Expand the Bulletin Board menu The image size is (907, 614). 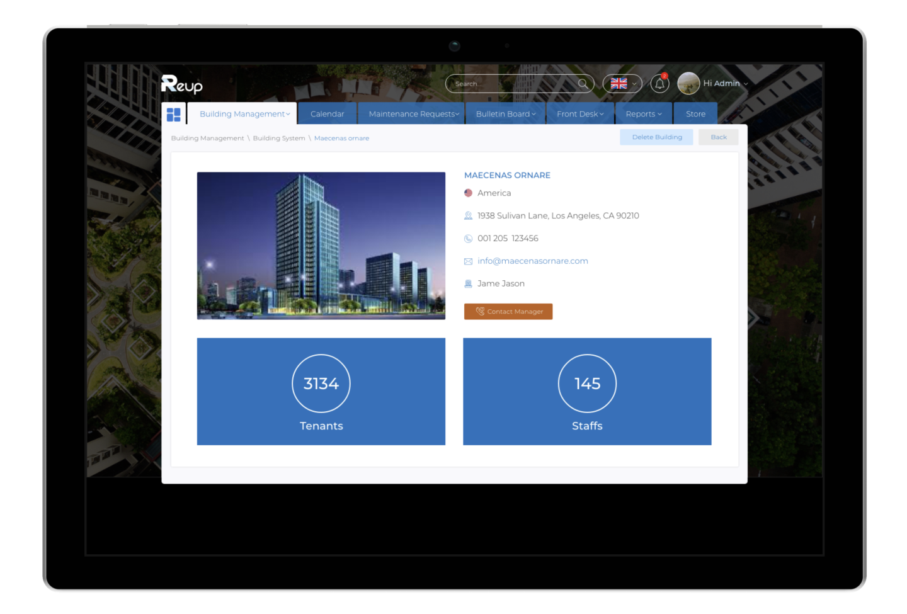click(506, 114)
